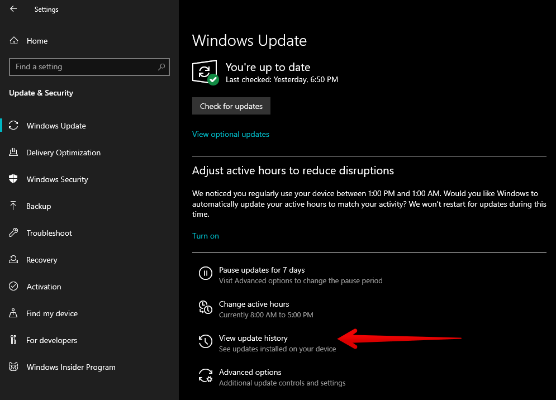Screen dimensions: 556x400
Task: Select Pause updates for 7 days
Action: (262, 270)
